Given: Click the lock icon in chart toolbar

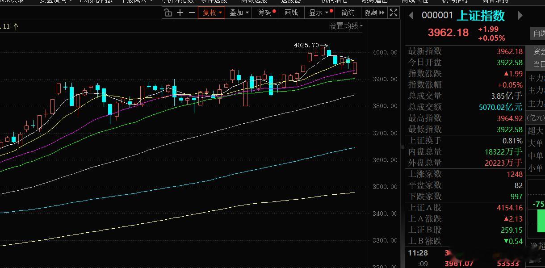Looking at the screenshot, I should tap(168, 13).
